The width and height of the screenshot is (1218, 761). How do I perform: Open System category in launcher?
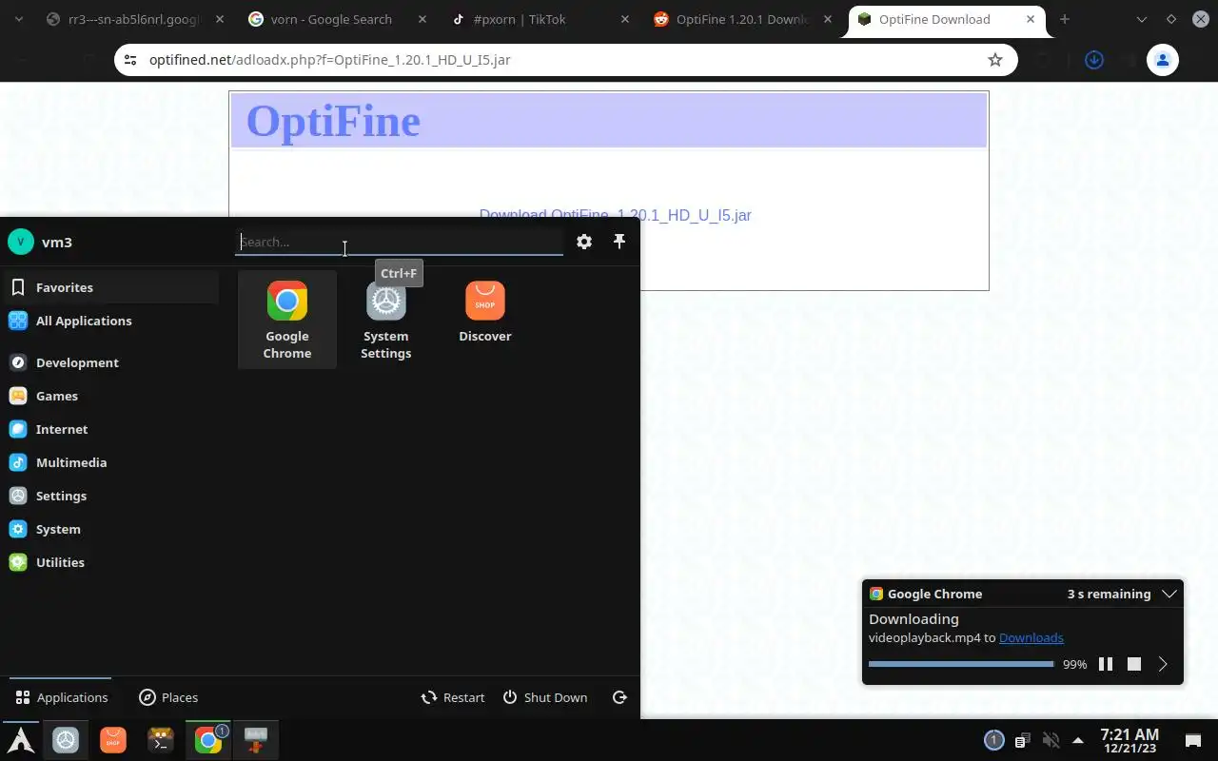pos(109,529)
